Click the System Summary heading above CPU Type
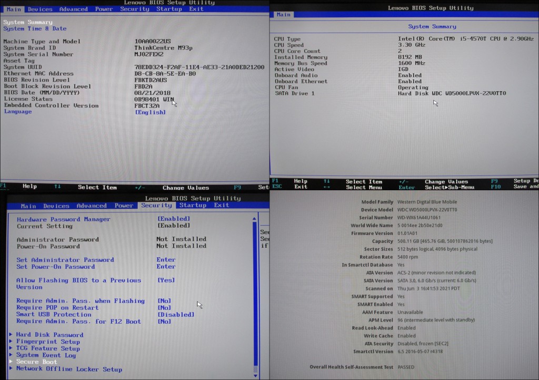 click(x=432, y=26)
